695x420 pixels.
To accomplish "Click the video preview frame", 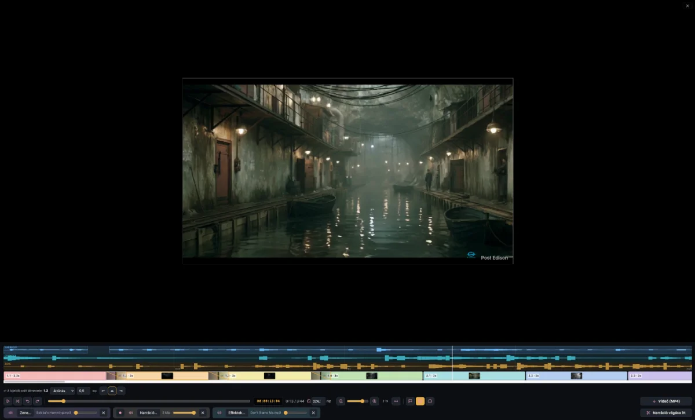I will (x=348, y=171).
